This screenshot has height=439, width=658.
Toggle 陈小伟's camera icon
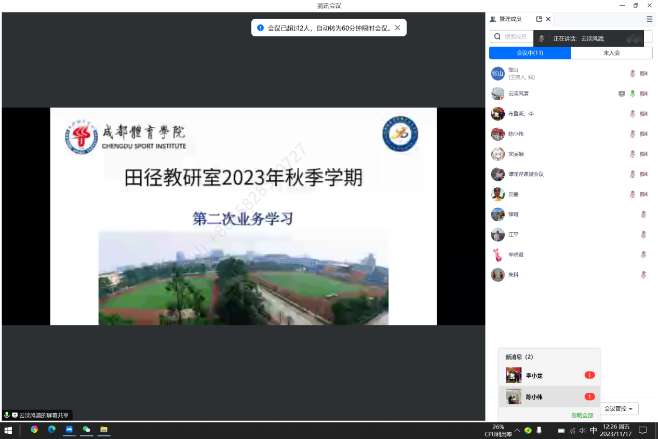click(643, 134)
